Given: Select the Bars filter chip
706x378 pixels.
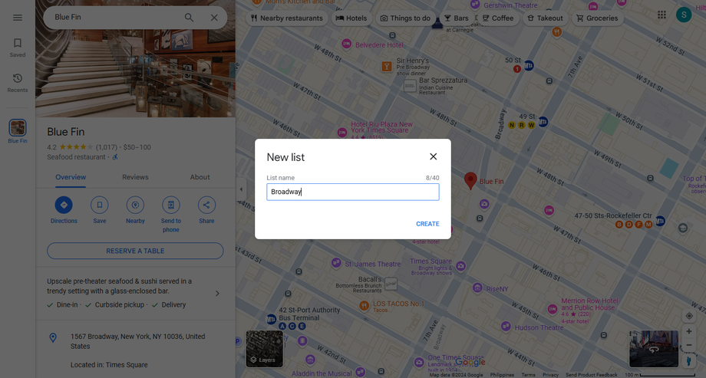Looking at the screenshot, I should click(x=456, y=18).
